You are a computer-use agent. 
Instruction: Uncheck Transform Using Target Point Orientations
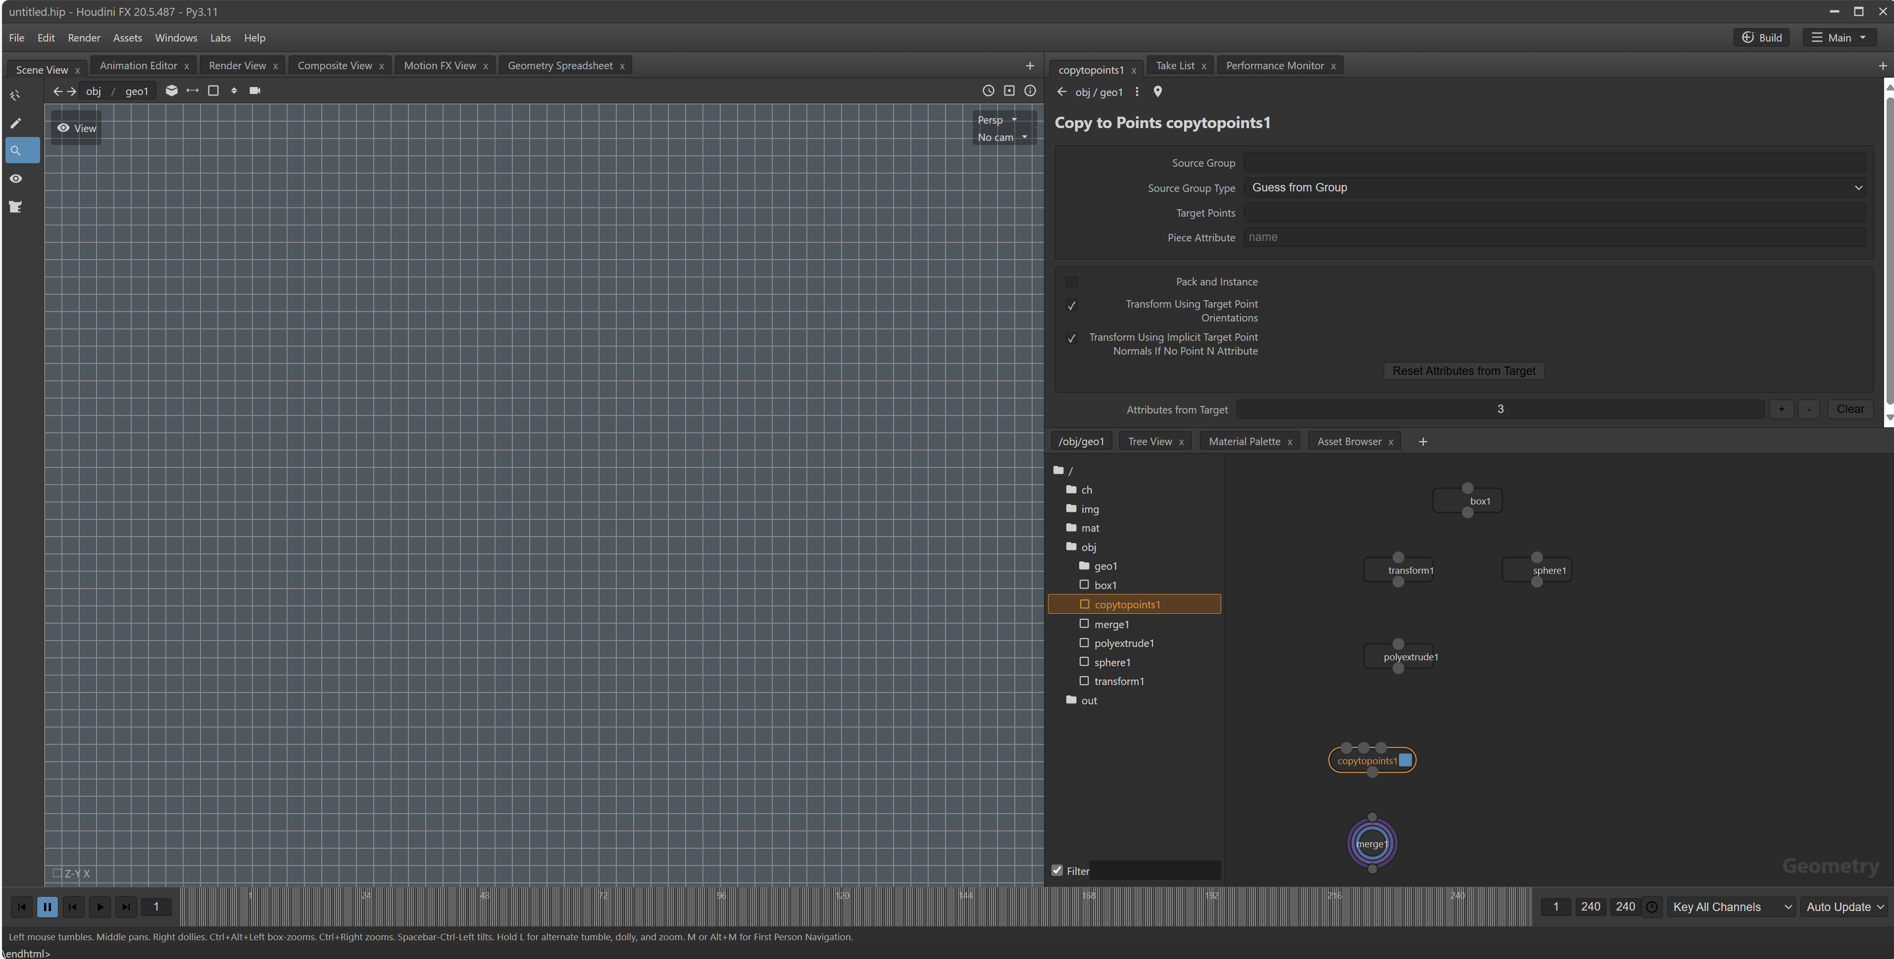pyautogui.click(x=1071, y=306)
